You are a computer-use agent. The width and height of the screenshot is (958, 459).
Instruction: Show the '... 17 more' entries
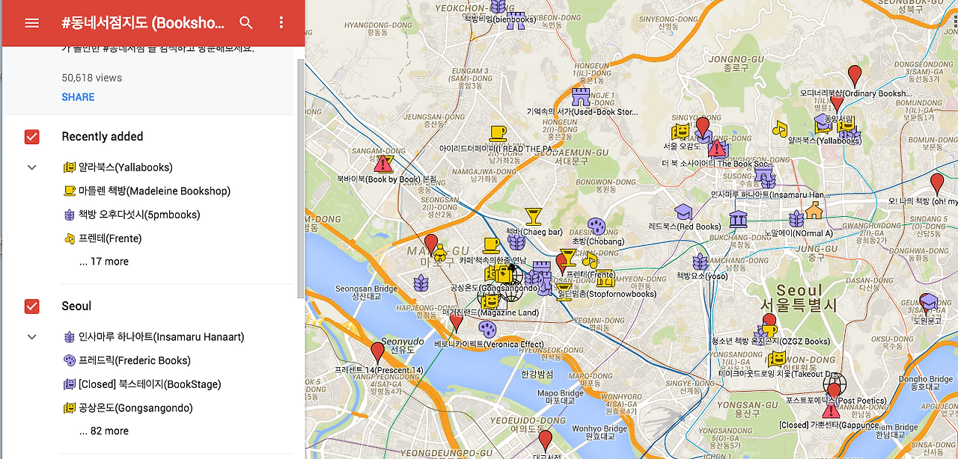(104, 262)
